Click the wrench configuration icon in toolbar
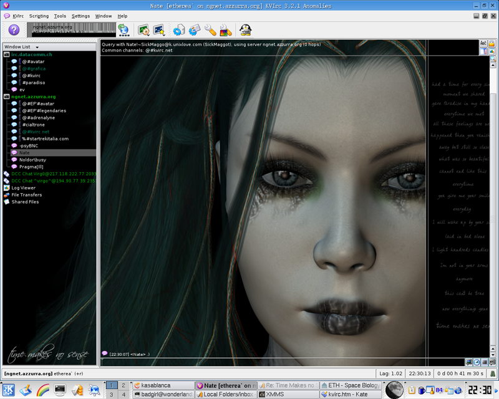This screenshot has height=399, width=499. (x=210, y=30)
